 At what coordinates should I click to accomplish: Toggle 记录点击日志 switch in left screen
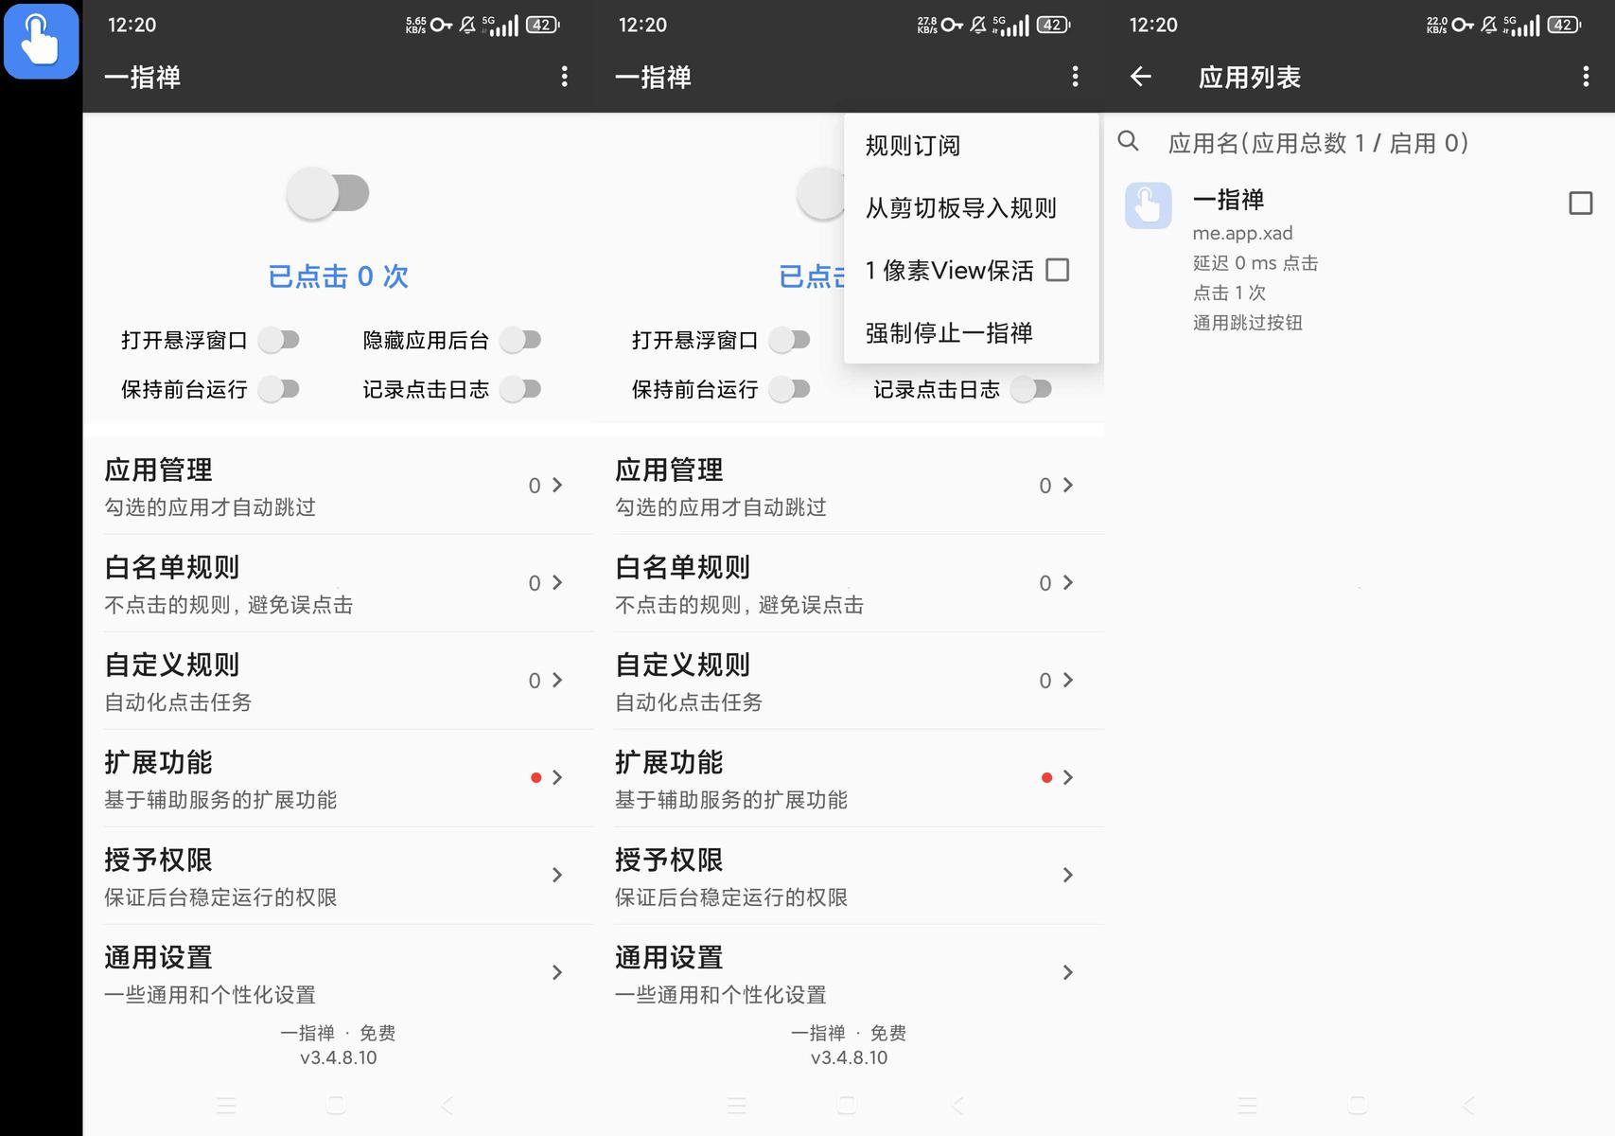(x=520, y=389)
